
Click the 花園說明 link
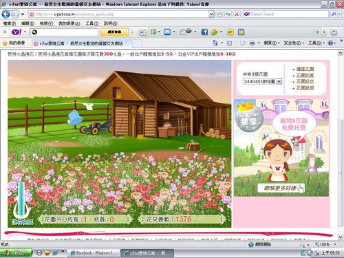pyautogui.click(x=305, y=87)
